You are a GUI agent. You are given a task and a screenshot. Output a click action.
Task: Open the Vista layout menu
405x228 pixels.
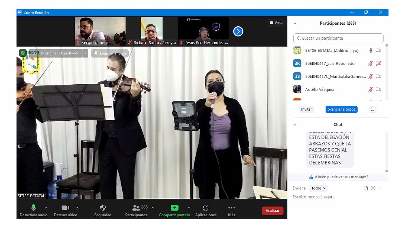click(276, 23)
